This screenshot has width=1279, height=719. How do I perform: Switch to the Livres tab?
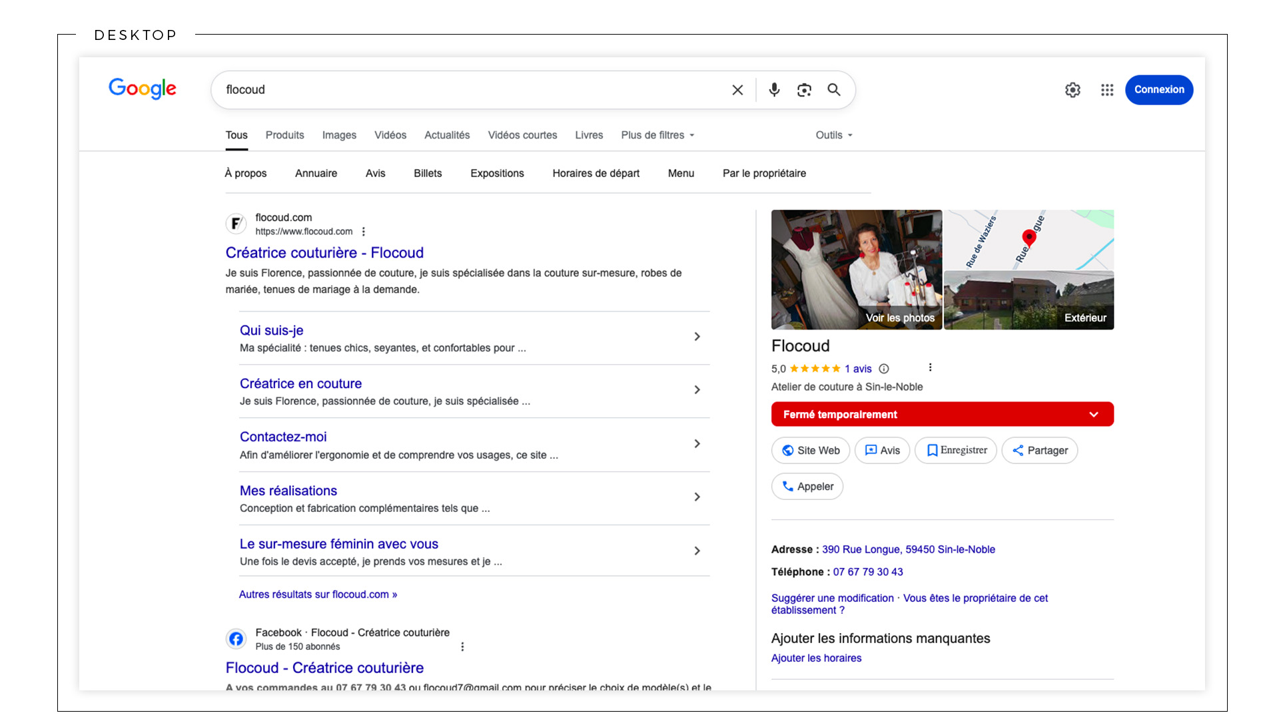point(589,135)
